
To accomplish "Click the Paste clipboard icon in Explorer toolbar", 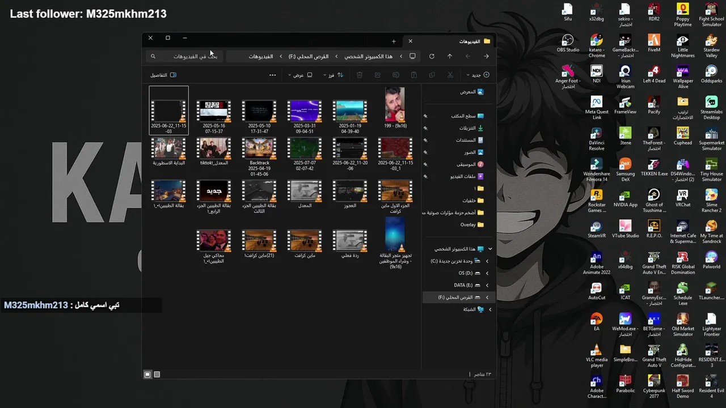I will 414,75.
